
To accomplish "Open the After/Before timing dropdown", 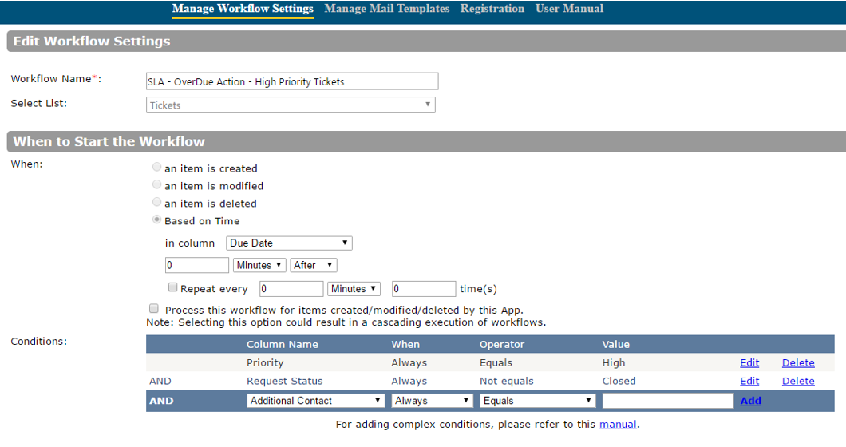I will click(x=314, y=265).
